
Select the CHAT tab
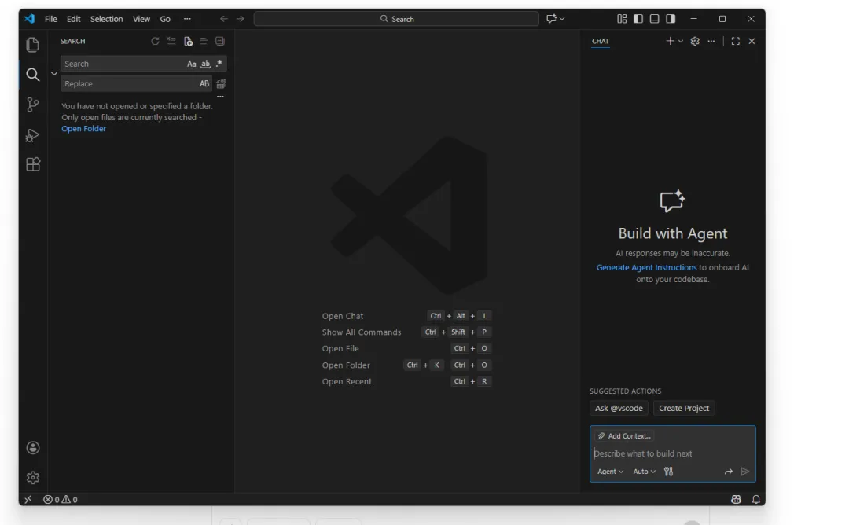pyautogui.click(x=600, y=41)
